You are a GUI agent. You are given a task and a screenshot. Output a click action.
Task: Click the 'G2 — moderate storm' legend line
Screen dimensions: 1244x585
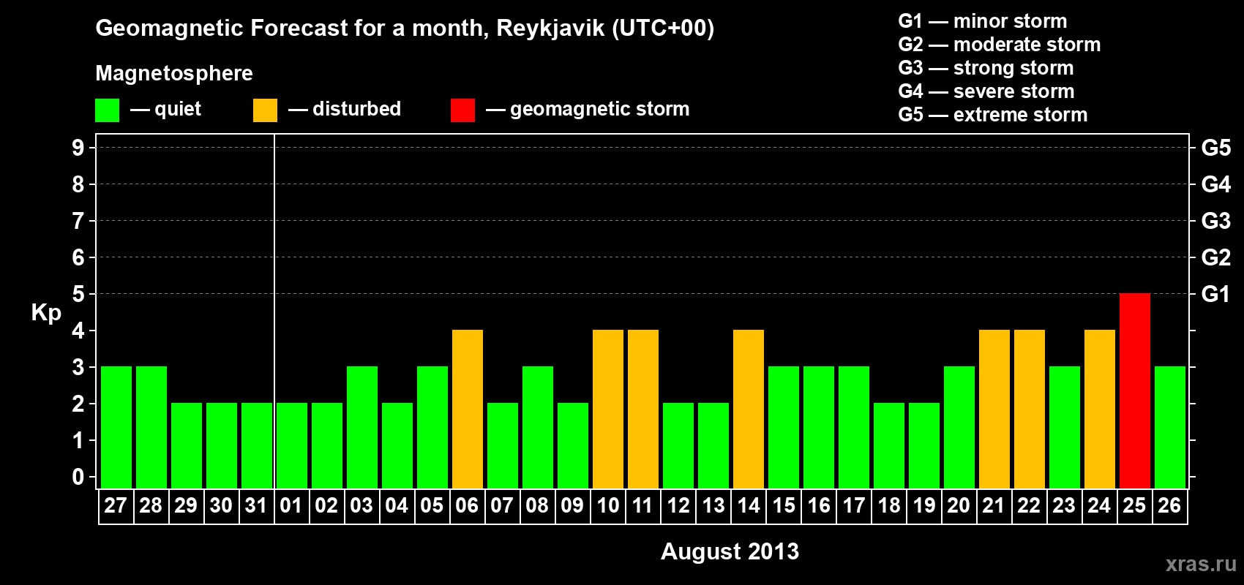pyautogui.click(x=1000, y=44)
